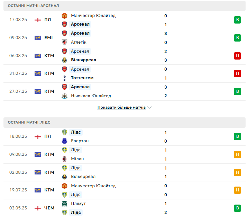Click Manchester United crest in 17.08.25 match
The height and width of the screenshot is (216, 248).
(64, 16)
